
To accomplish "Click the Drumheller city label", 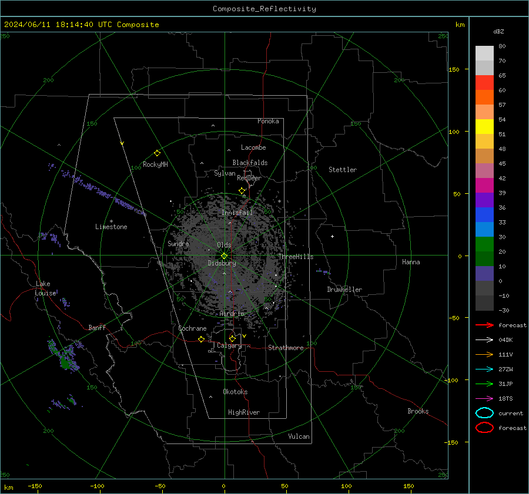I will (x=344, y=290).
